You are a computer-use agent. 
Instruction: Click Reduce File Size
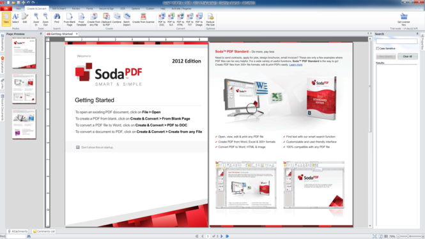tap(210, 19)
